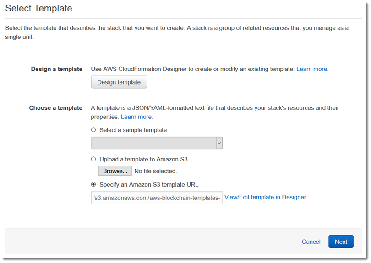Click inside the sample template combo box

tap(153, 143)
